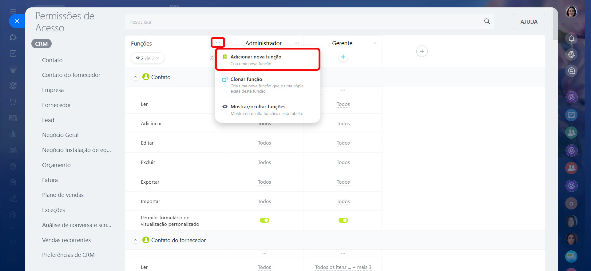Clear the role filter with X icon

coord(212,58)
